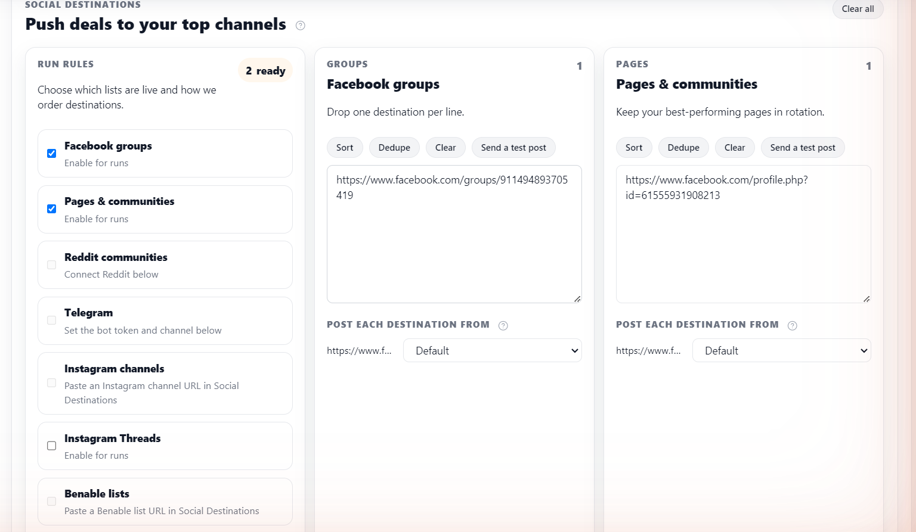Click help icon next to Pages 'Post each destination from'
Screen dimensions: 916x532
(x=793, y=325)
